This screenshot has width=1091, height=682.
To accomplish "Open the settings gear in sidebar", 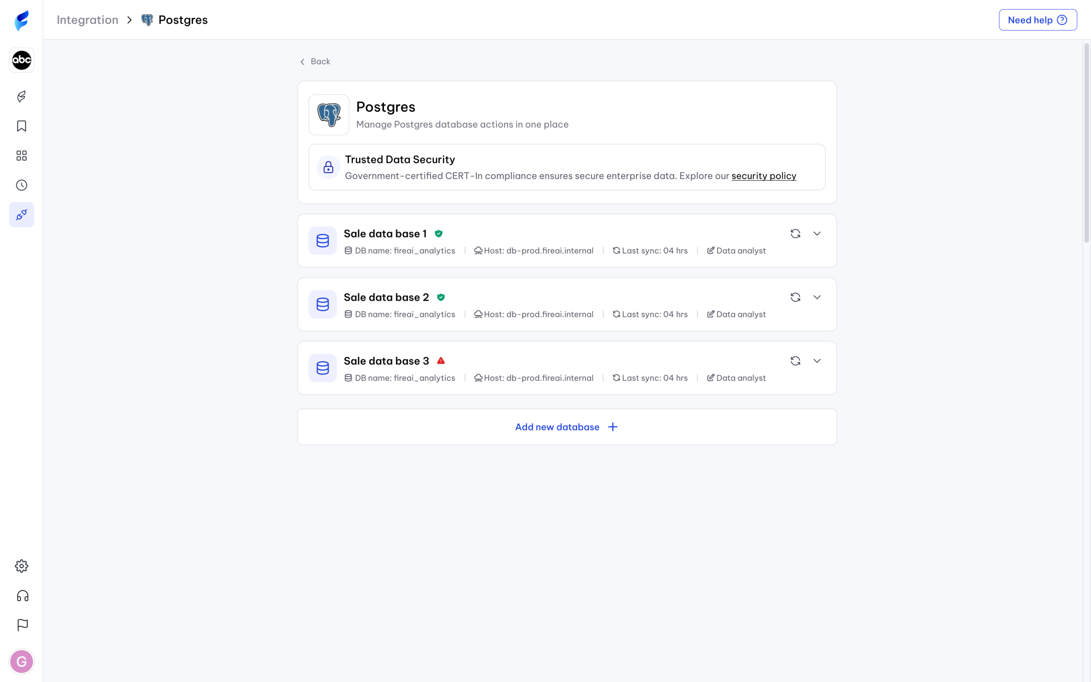I will [x=21, y=566].
